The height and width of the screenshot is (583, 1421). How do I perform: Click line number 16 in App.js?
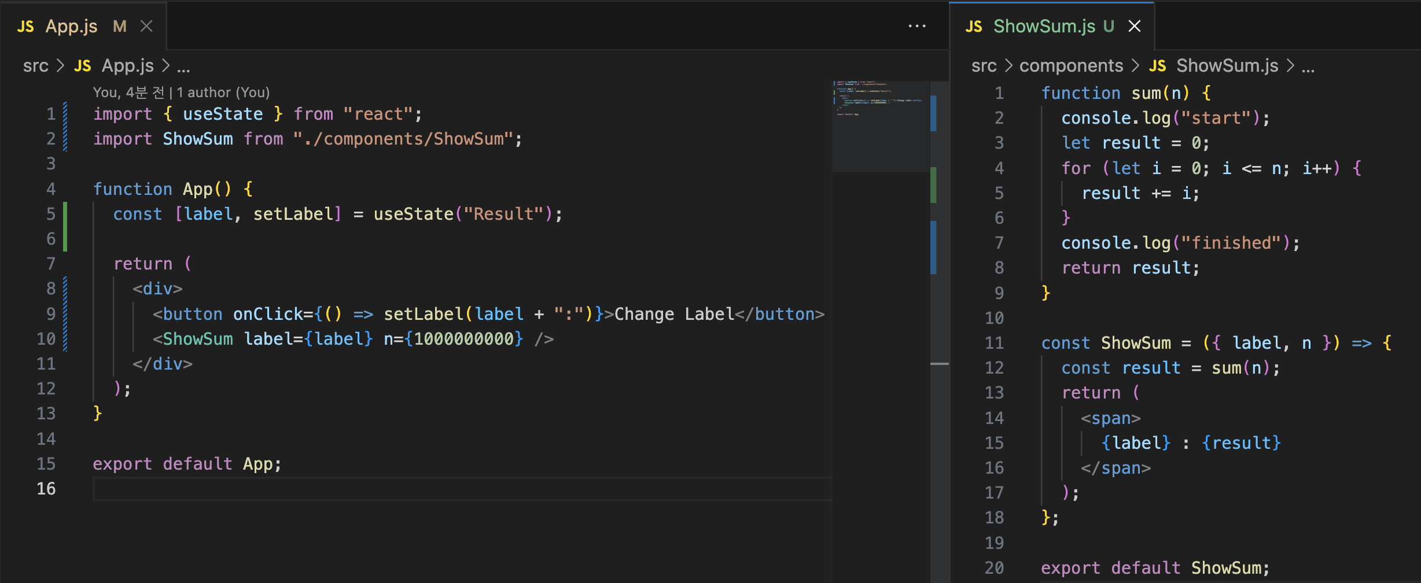[46, 489]
